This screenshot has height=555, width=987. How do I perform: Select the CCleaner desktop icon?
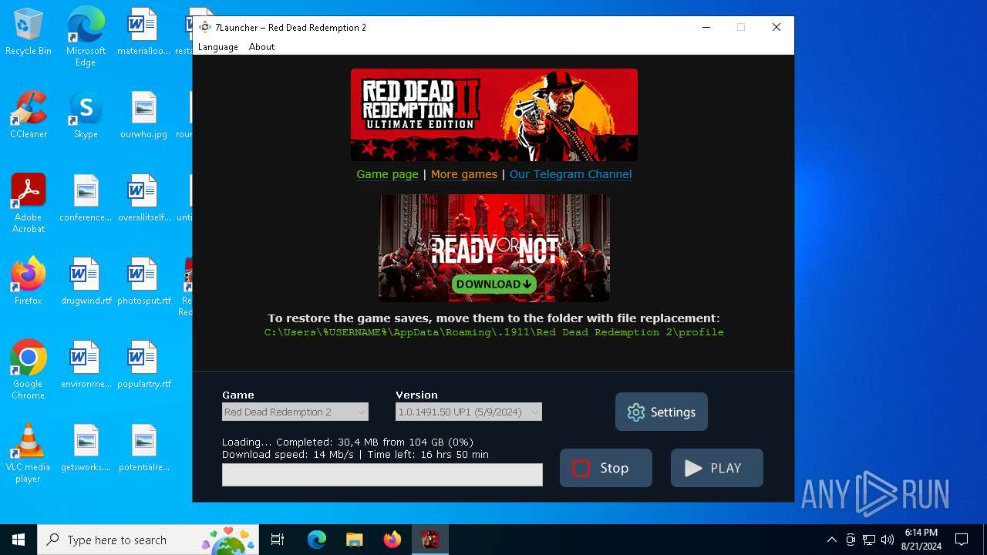29,115
